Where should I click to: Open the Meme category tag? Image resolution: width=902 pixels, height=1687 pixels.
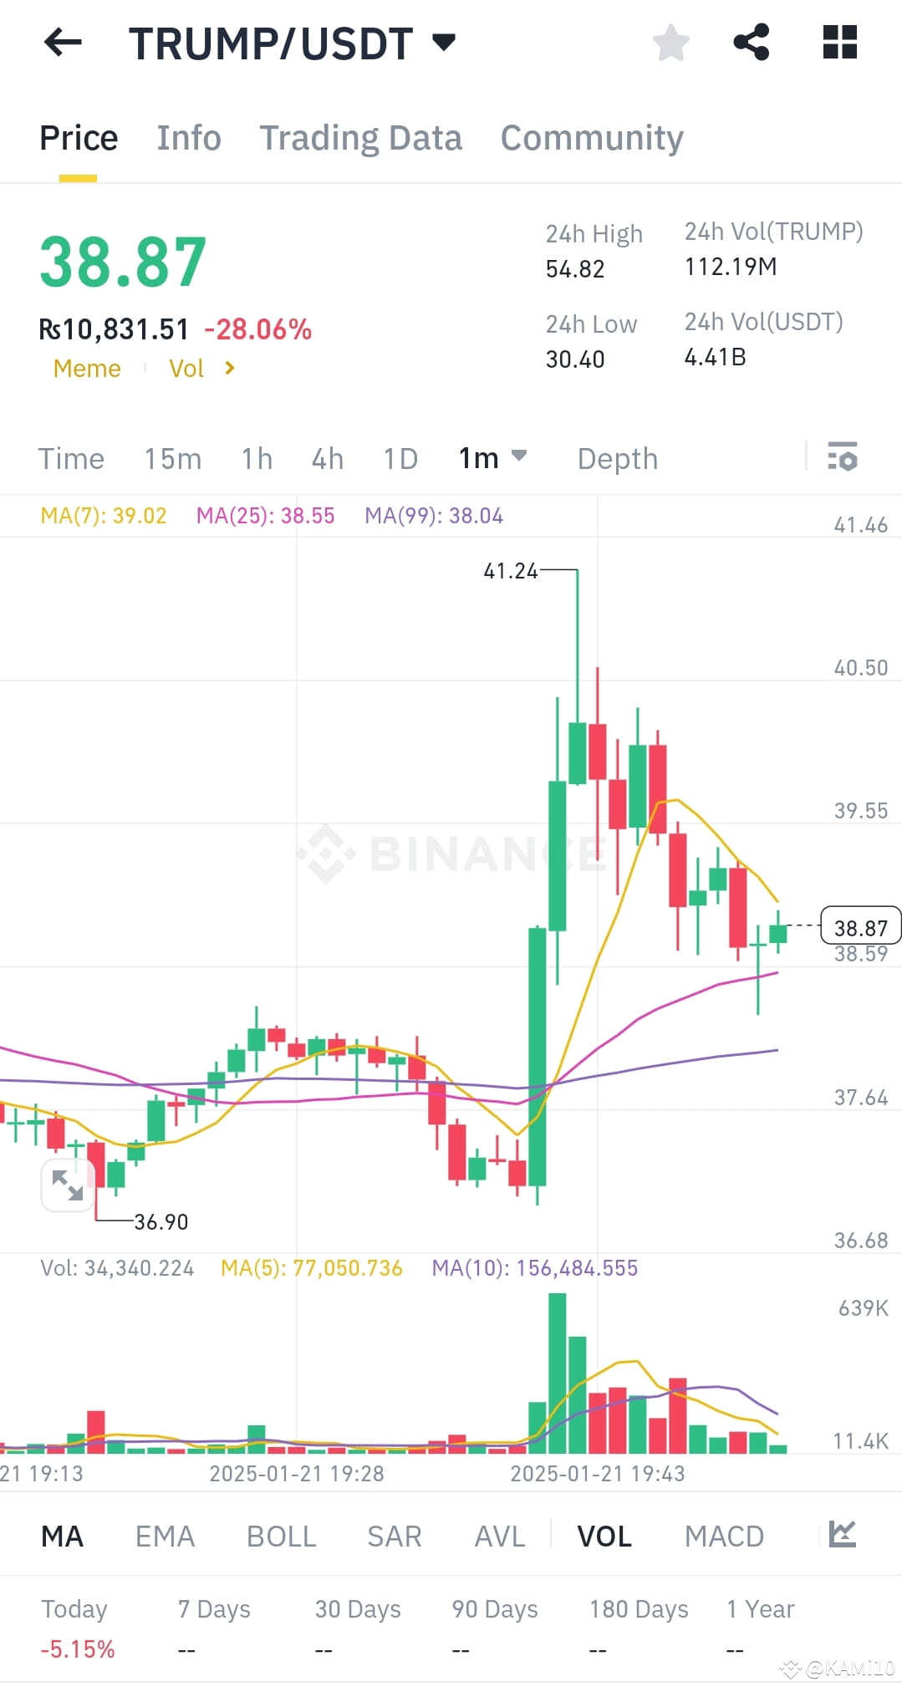87,369
